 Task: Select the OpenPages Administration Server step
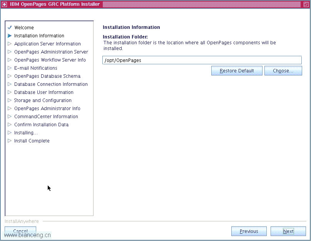(51, 52)
